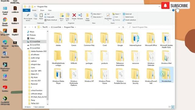Click (C:) Local Disk breadcrumb

[x=56, y=27]
